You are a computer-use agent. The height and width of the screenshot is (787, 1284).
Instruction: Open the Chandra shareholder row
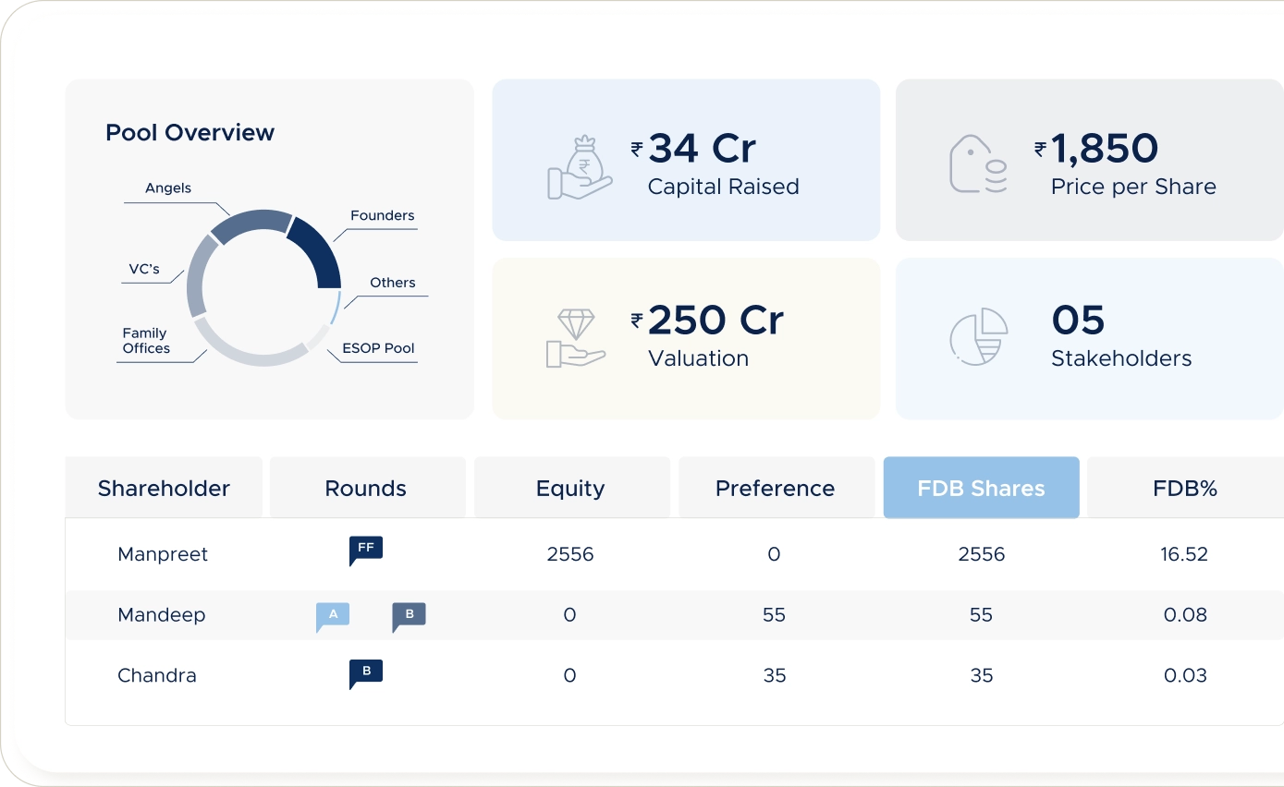click(x=157, y=675)
